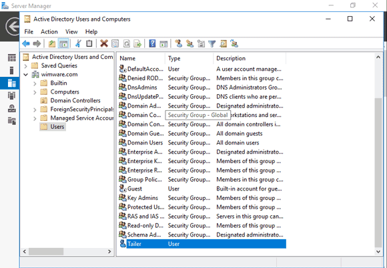Click the red Delete toolbar icon
This screenshot has height=268, width=387.
click(x=104, y=43)
